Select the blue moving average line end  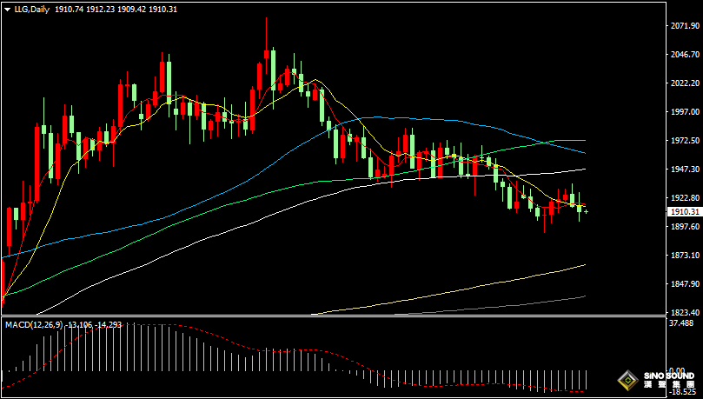(583, 152)
